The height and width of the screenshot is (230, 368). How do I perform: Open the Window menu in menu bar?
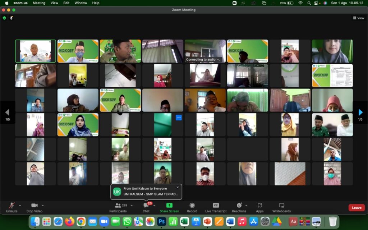pyautogui.click(x=80, y=3)
